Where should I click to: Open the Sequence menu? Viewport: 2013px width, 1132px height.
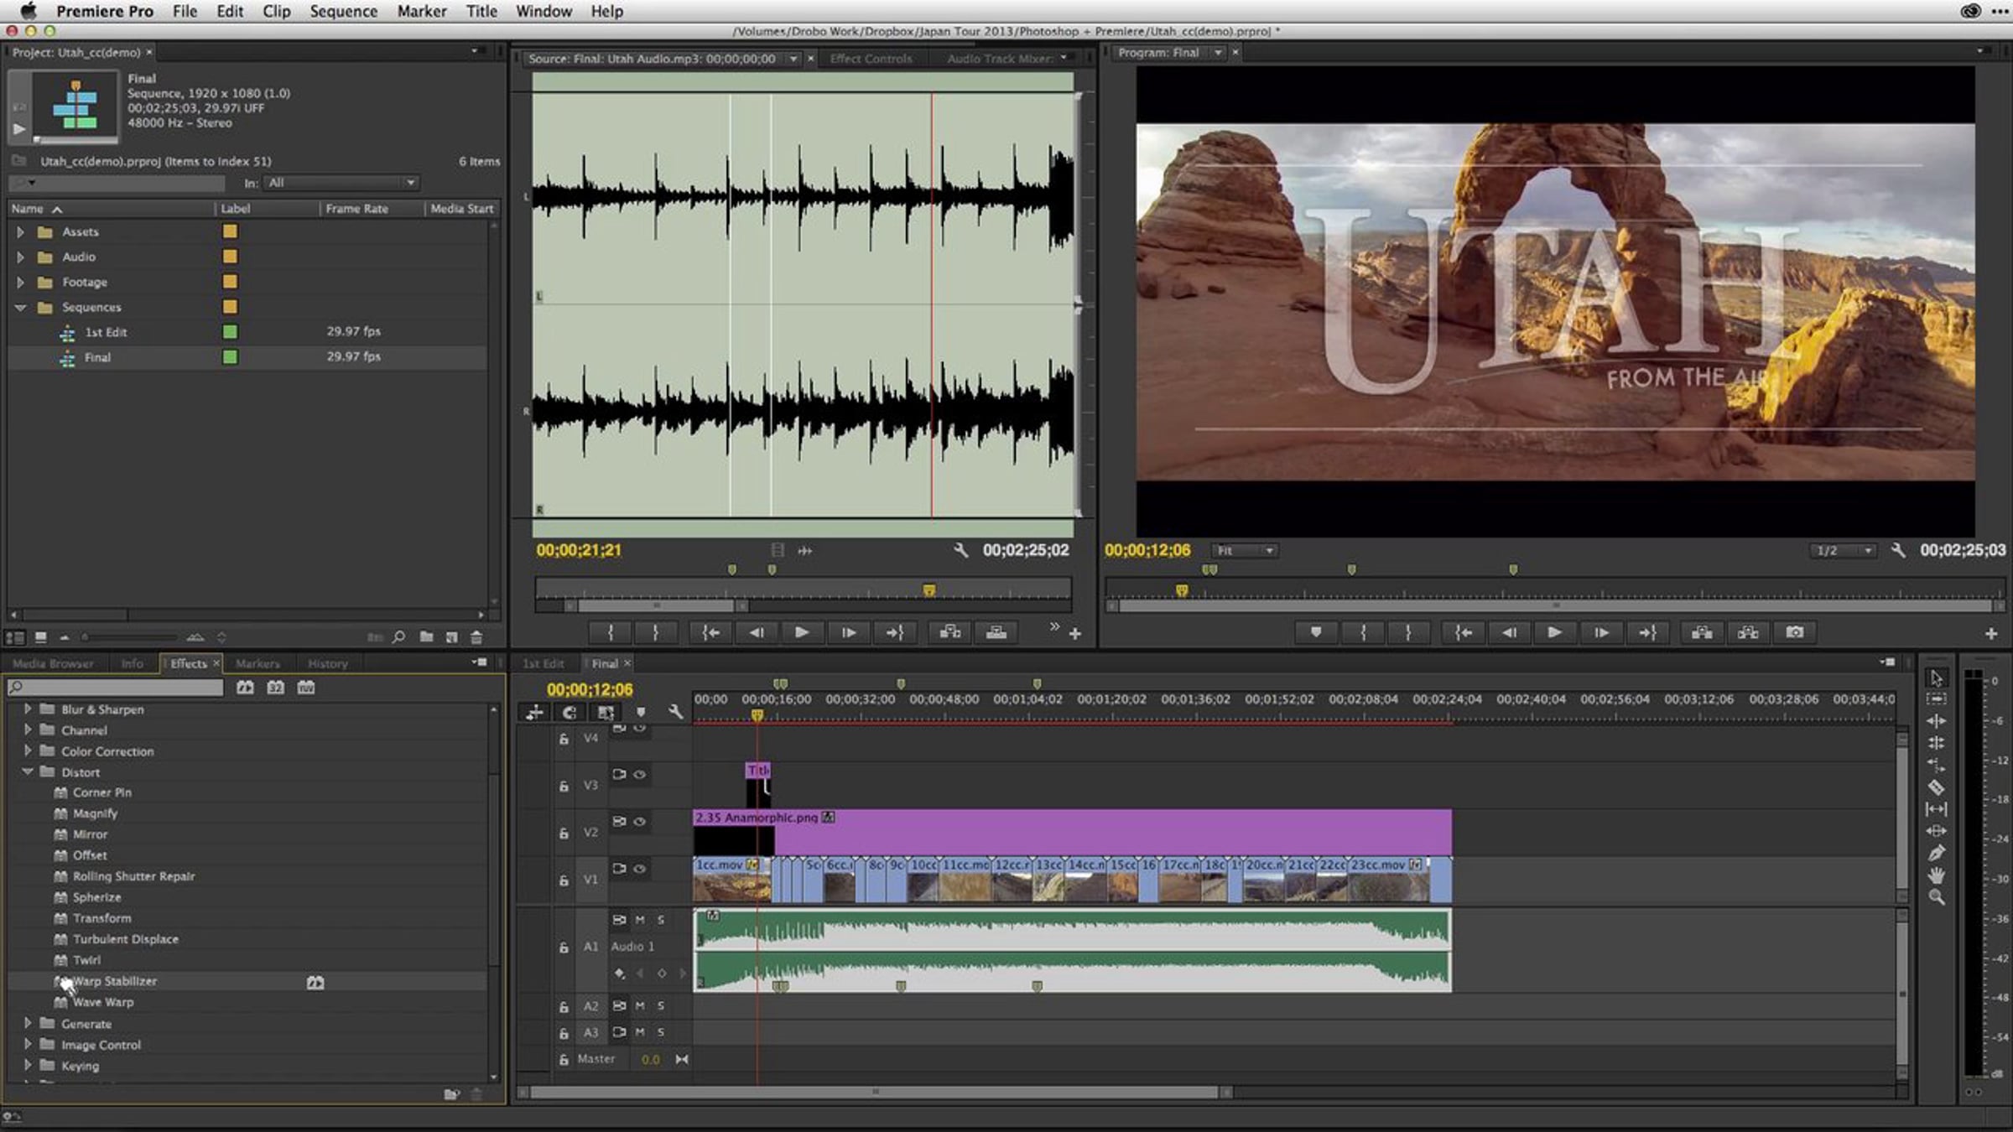343,11
